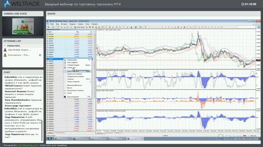Choose Окно графика in context menu
This screenshot has height=147, width=263.
pos(78,62)
